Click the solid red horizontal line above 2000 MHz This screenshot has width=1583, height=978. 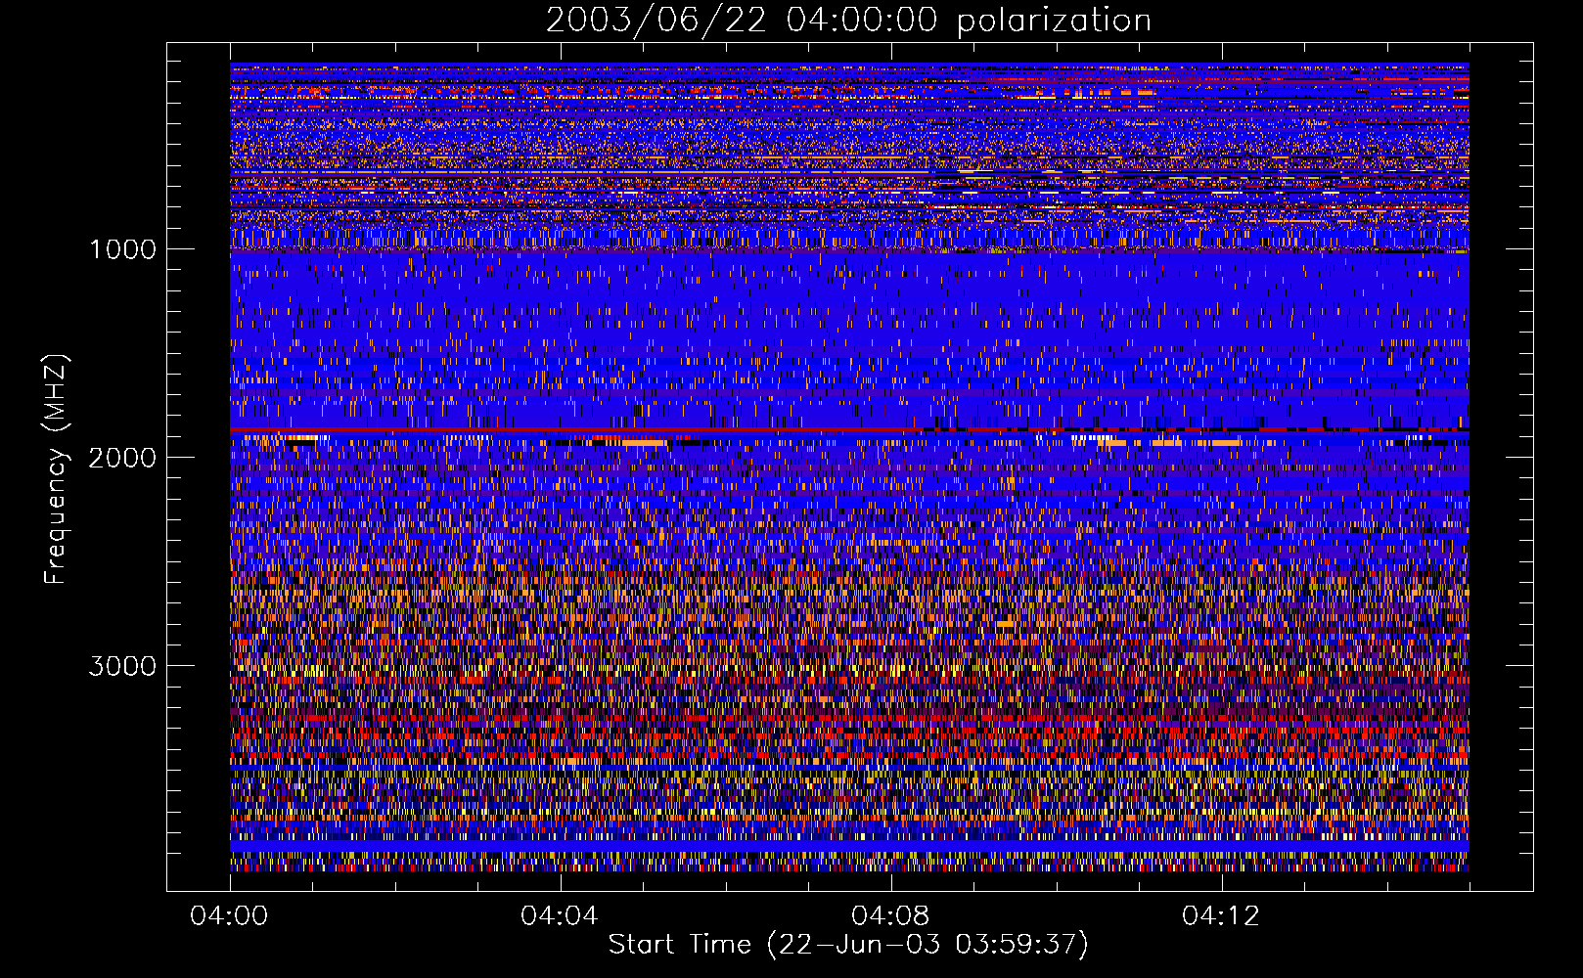[x=849, y=429]
